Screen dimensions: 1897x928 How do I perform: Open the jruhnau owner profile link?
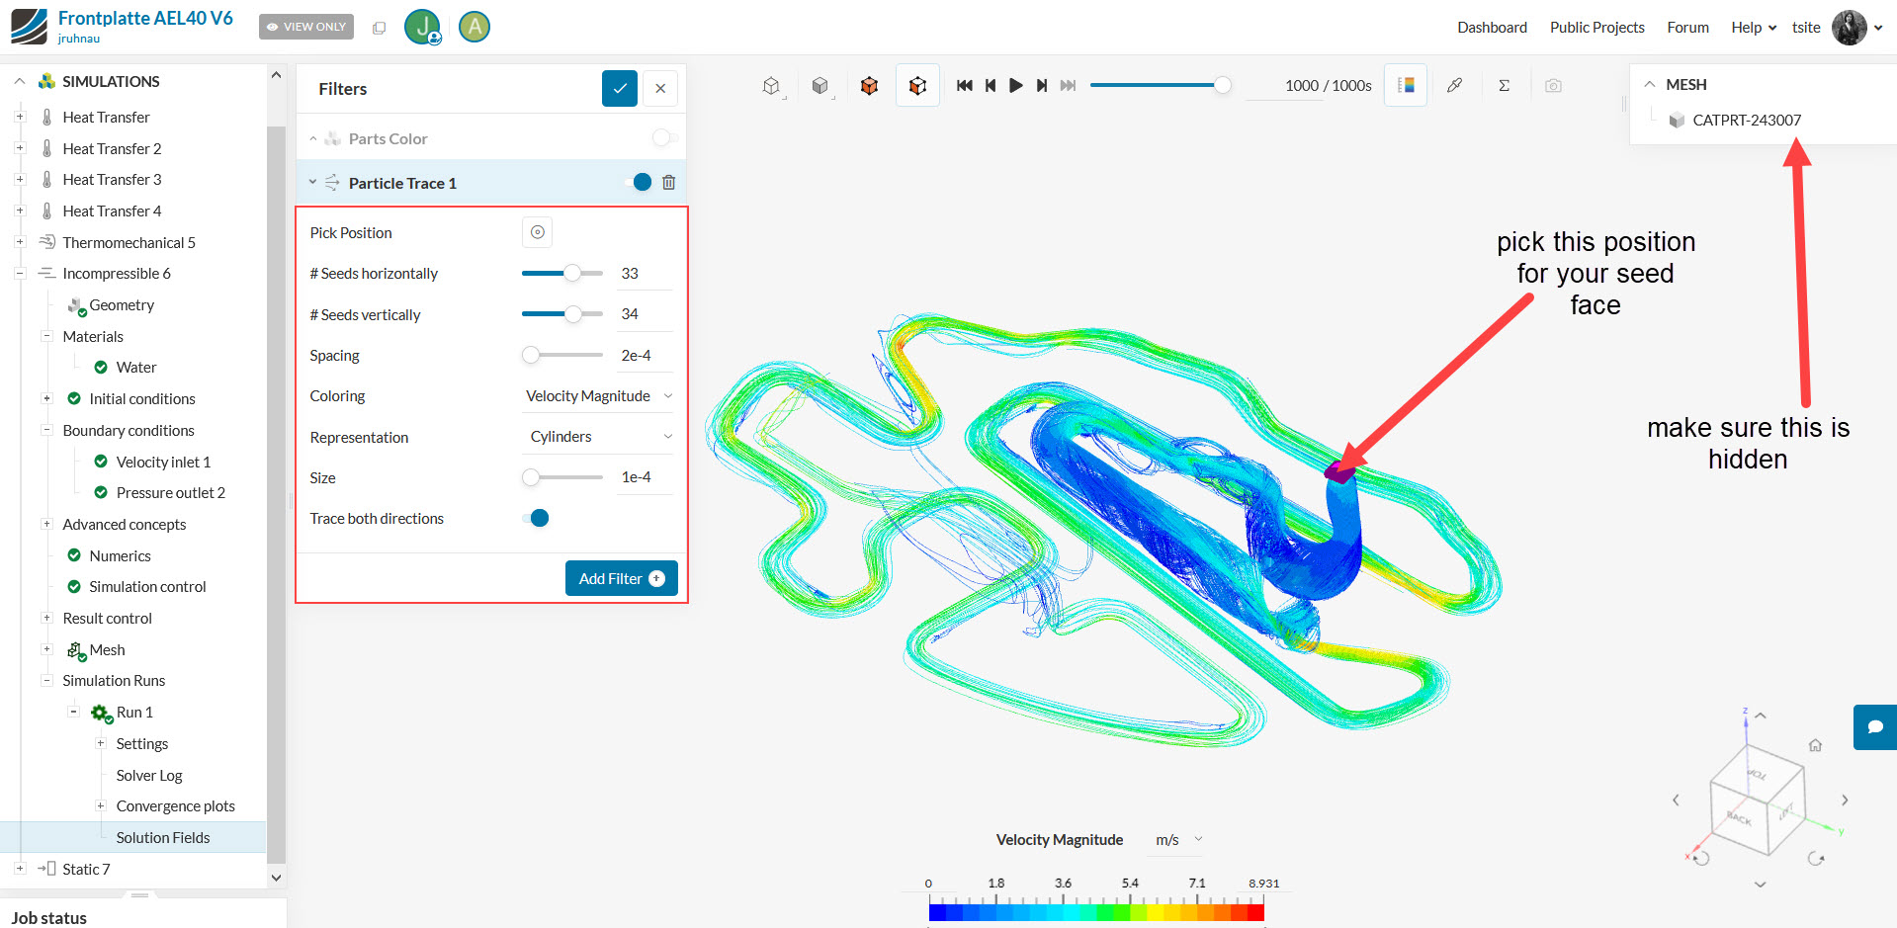pos(79,40)
